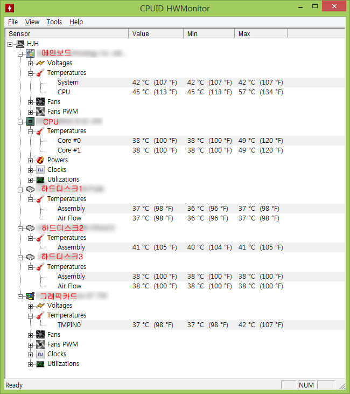This screenshot has height=394, width=350.
Task: Click the mainboard Fans PWM icon
Action: point(40,112)
